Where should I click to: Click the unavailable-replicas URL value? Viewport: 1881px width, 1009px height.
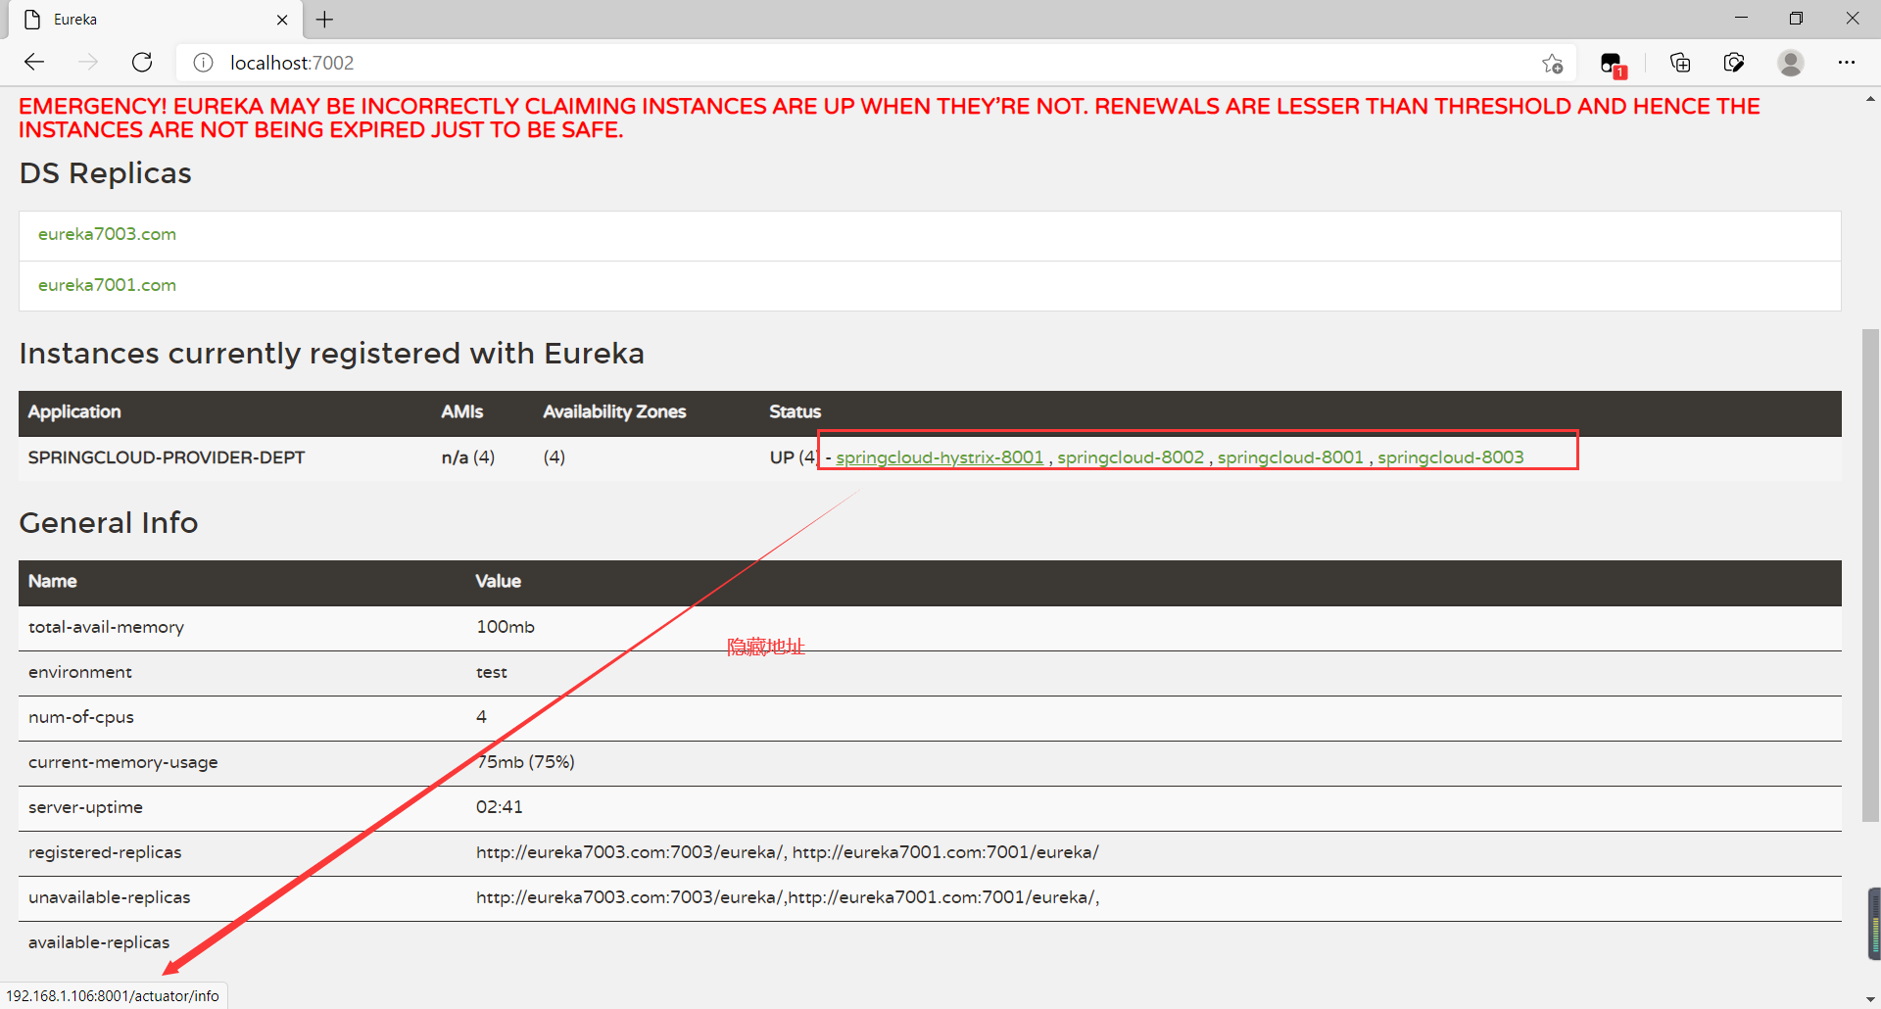788,897
